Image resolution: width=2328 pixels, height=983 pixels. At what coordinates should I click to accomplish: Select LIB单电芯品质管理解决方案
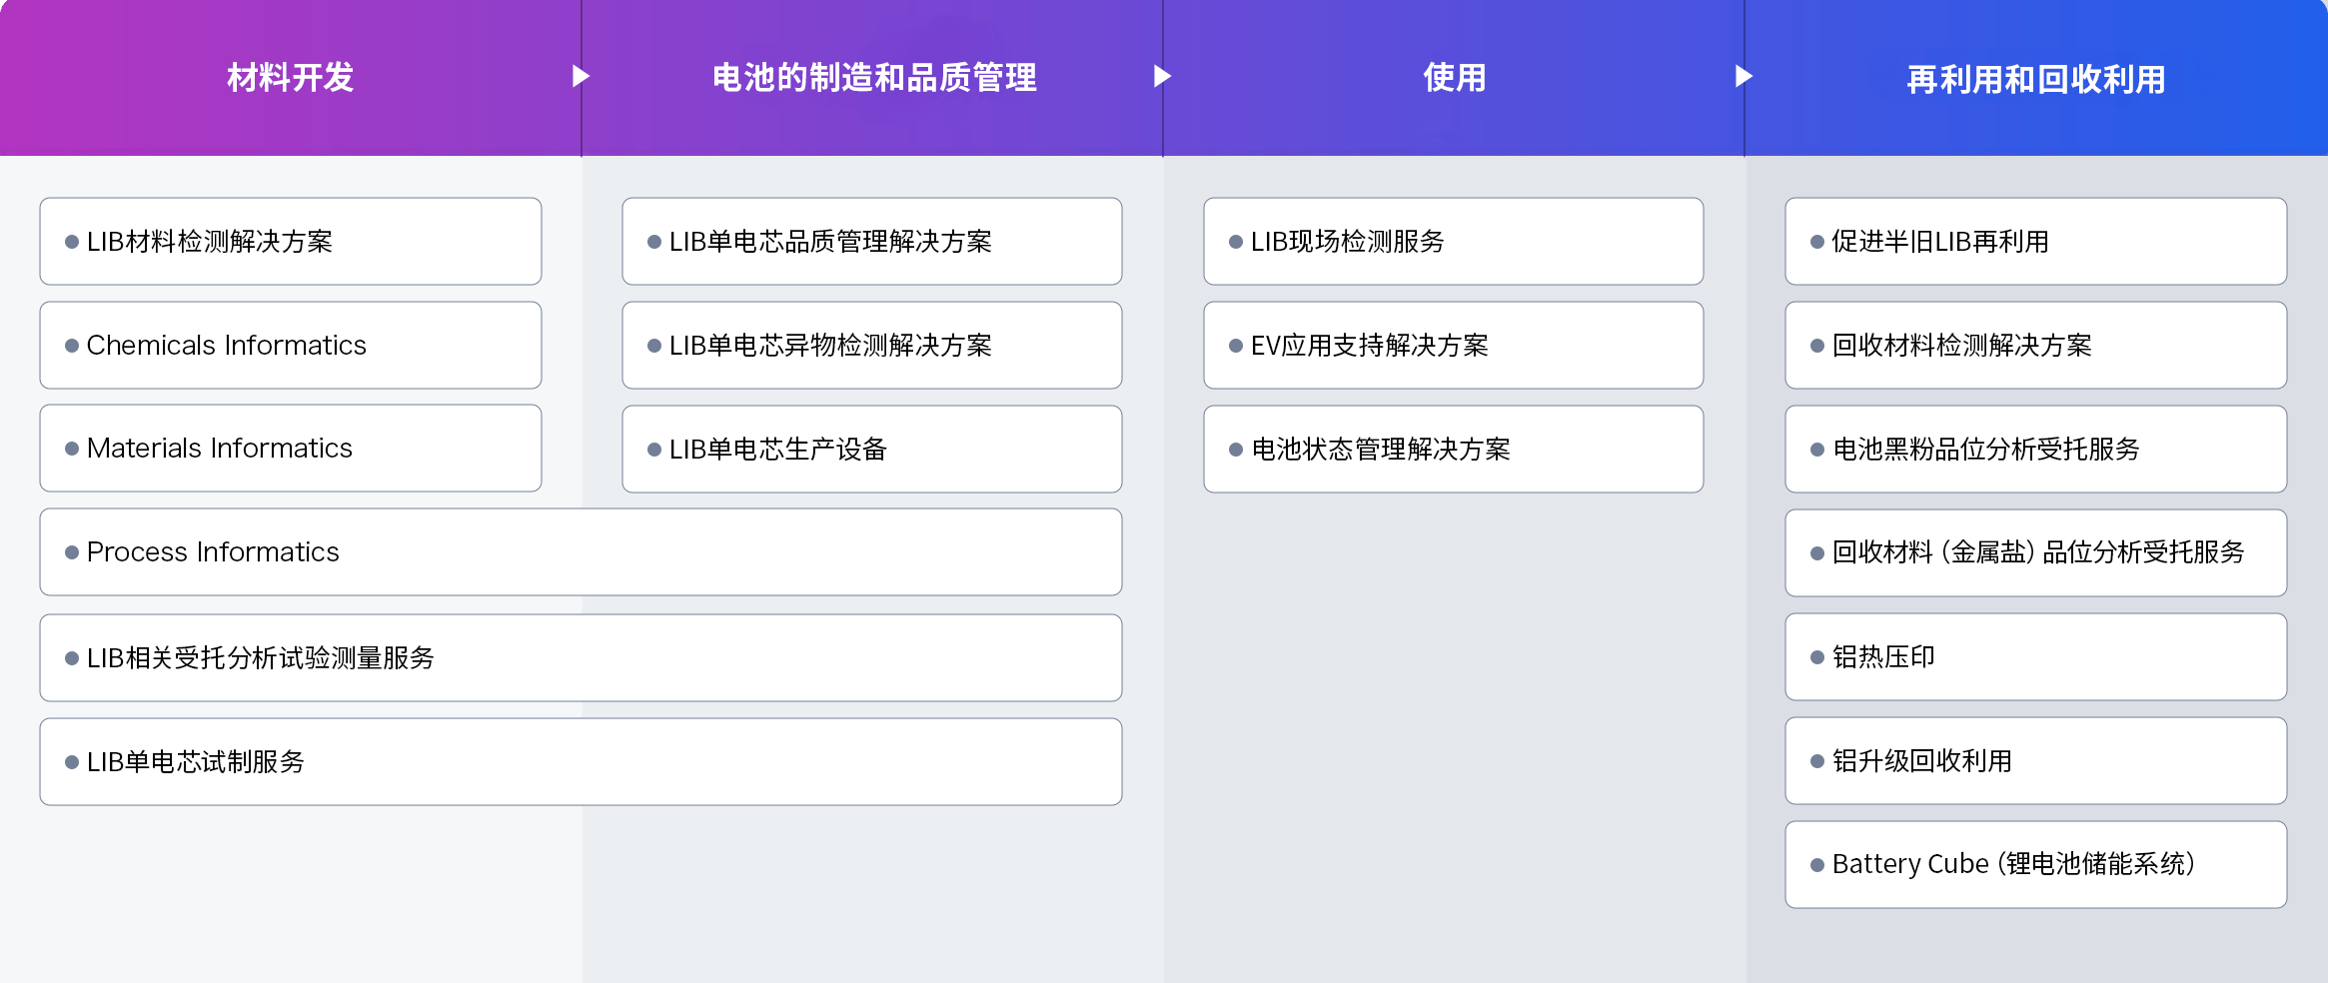(x=871, y=242)
